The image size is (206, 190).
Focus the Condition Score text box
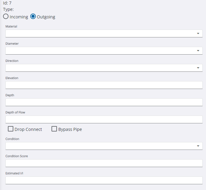pos(104,163)
